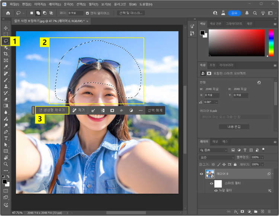This screenshot has height=216, width=279.
Task: Switch to the 채널 tab
Action: coord(215,142)
